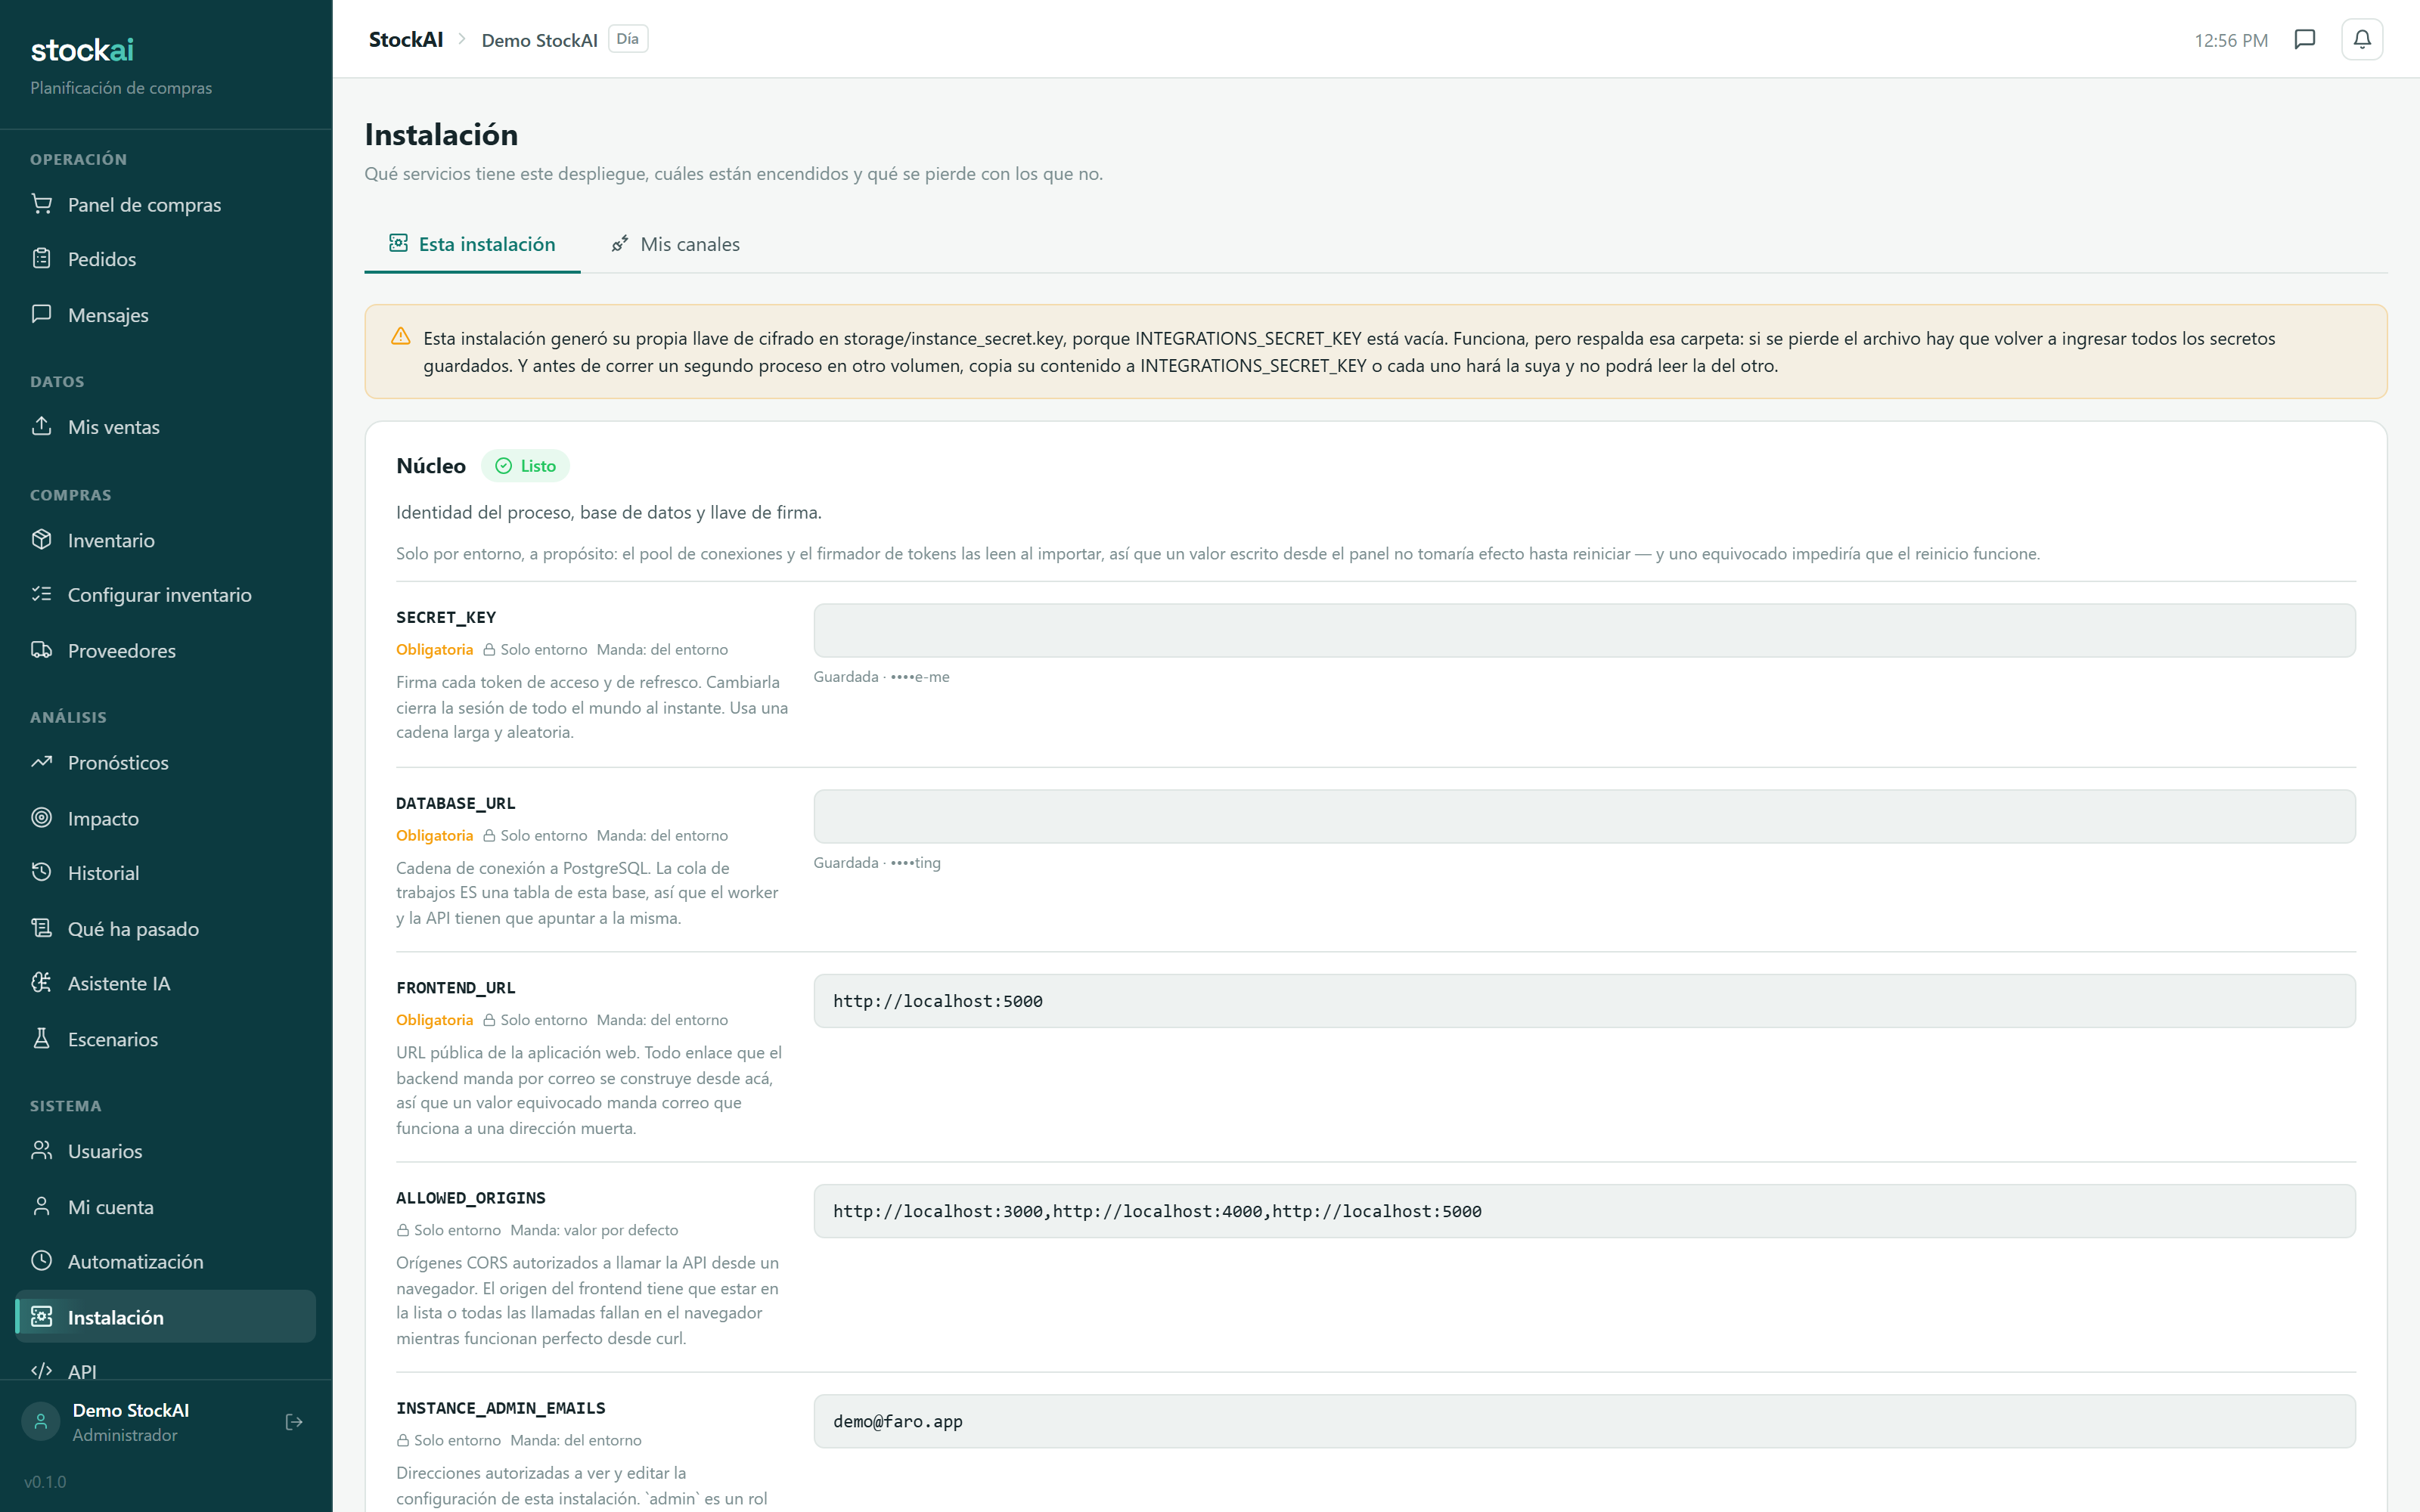The width and height of the screenshot is (2420, 1512).
Task: Open Escenarios flask icon
Action: 42,1039
